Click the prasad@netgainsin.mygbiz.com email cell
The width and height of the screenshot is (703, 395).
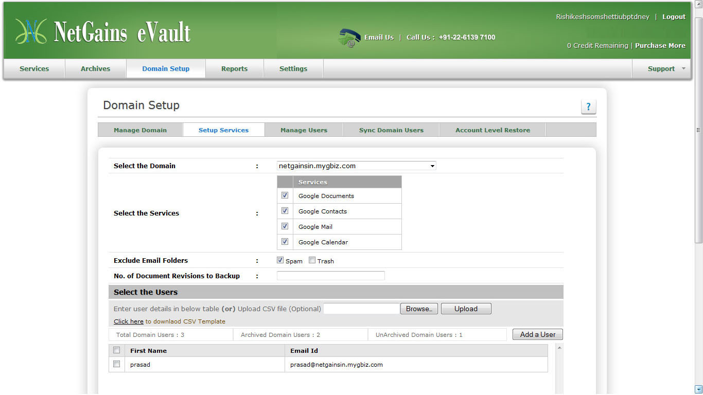coord(416,365)
